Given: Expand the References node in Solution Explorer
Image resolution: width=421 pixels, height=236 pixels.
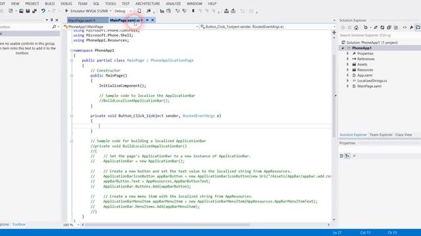Looking at the screenshot, I should click(348, 59).
